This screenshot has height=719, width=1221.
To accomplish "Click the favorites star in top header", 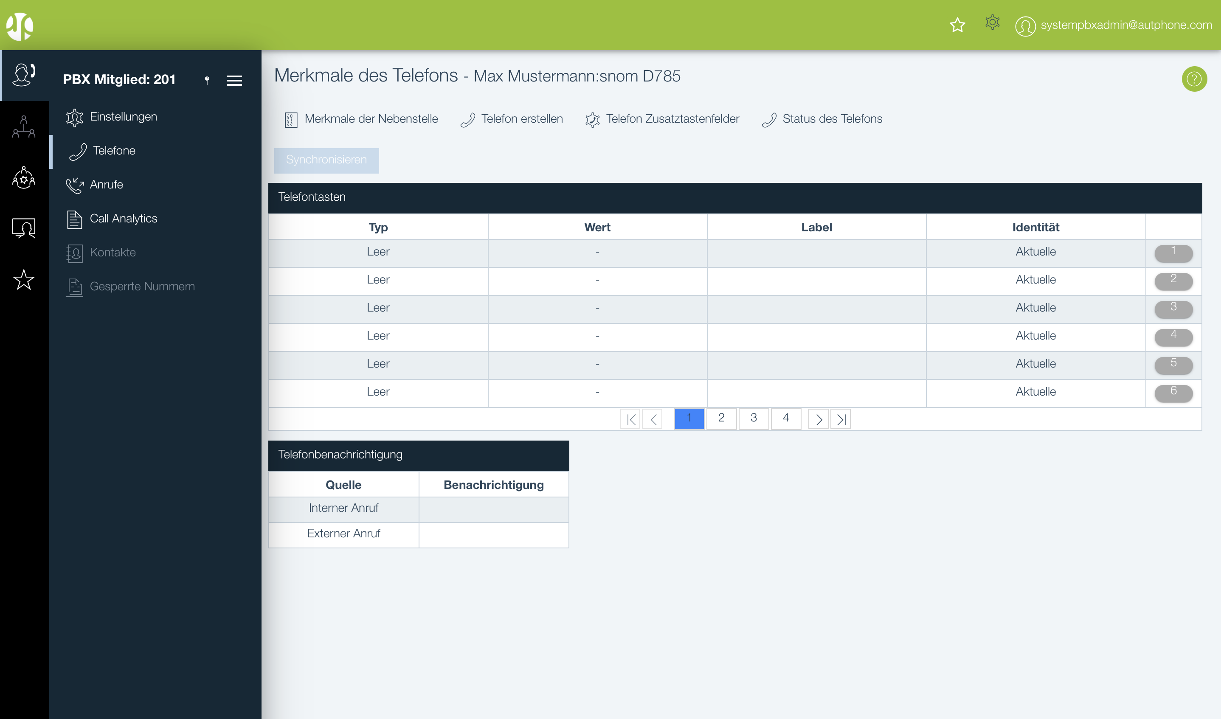I will pyautogui.click(x=957, y=25).
